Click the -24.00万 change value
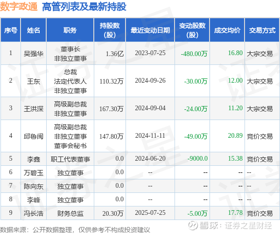The height and width of the screenshot is (234, 280). tap(196, 109)
